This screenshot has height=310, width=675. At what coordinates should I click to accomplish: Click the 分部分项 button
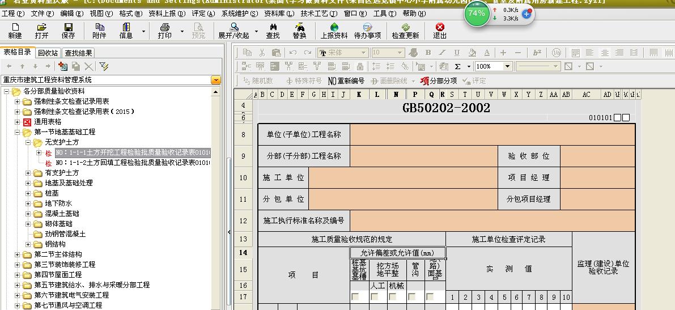[x=438, y=81]
